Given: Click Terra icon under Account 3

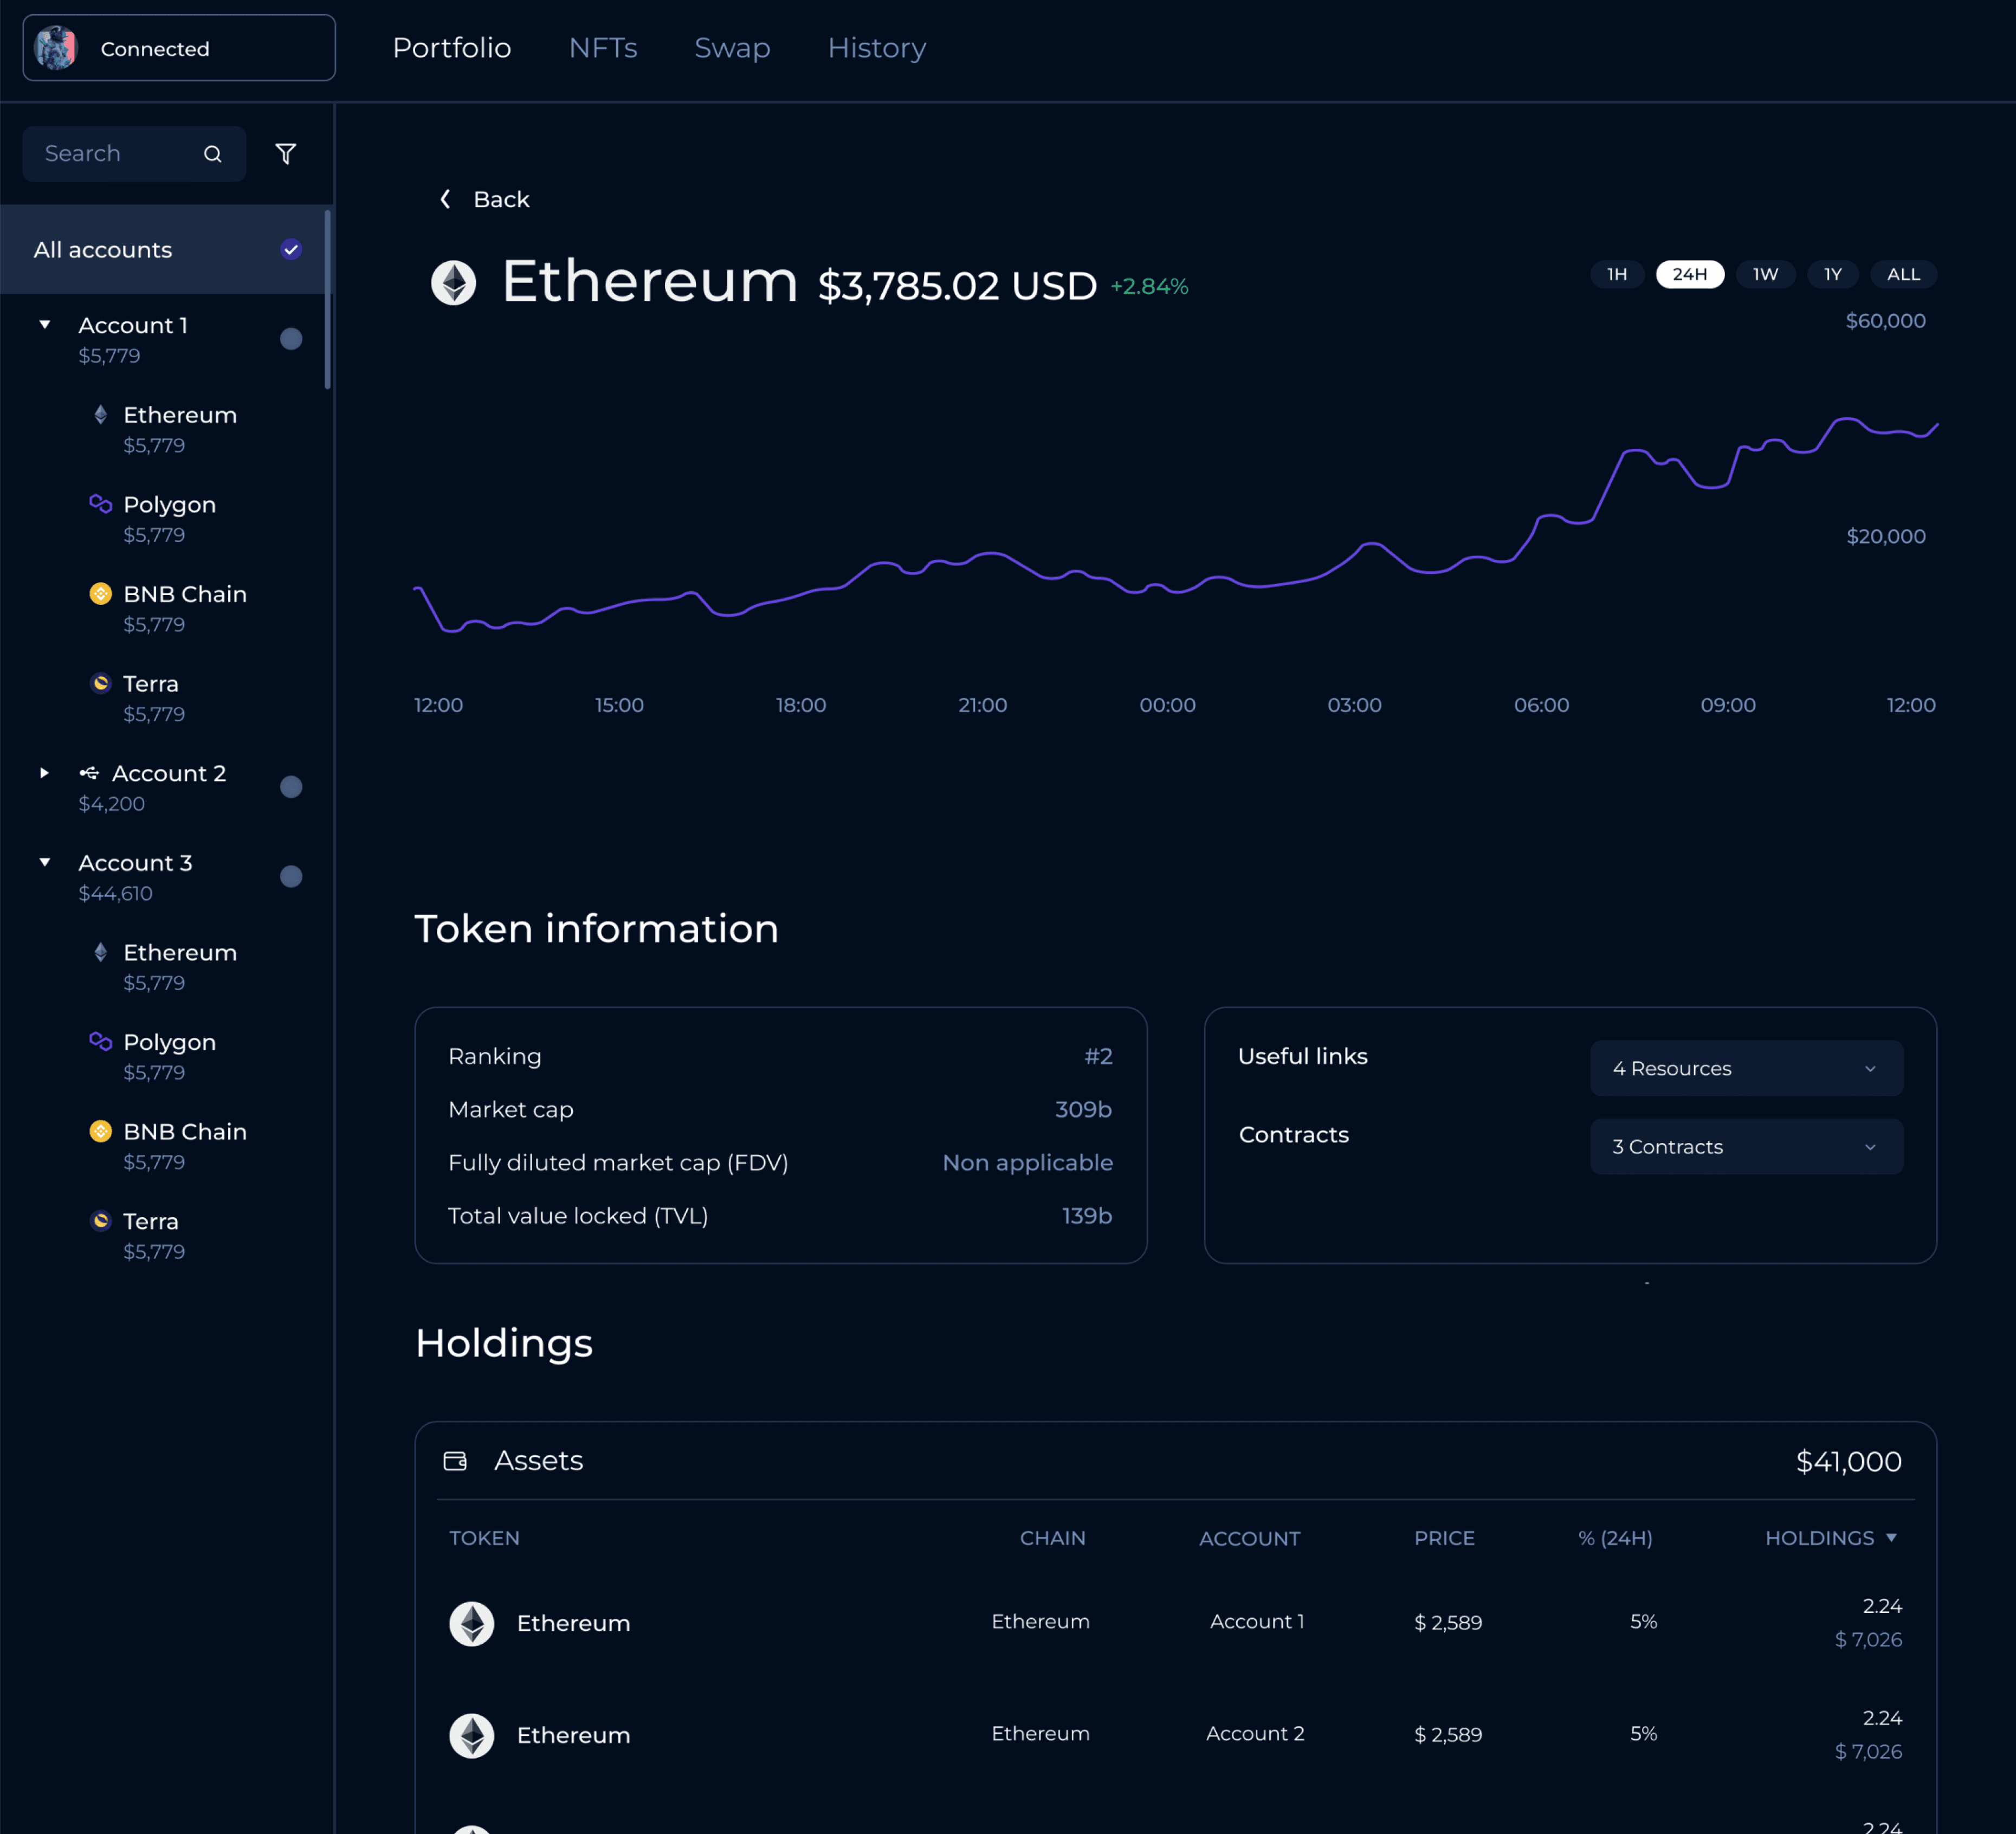Looking at the screenshot, I should [100, 1221].
